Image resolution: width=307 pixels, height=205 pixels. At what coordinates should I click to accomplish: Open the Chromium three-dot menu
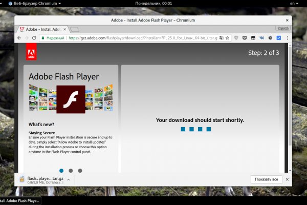[287, 38]
